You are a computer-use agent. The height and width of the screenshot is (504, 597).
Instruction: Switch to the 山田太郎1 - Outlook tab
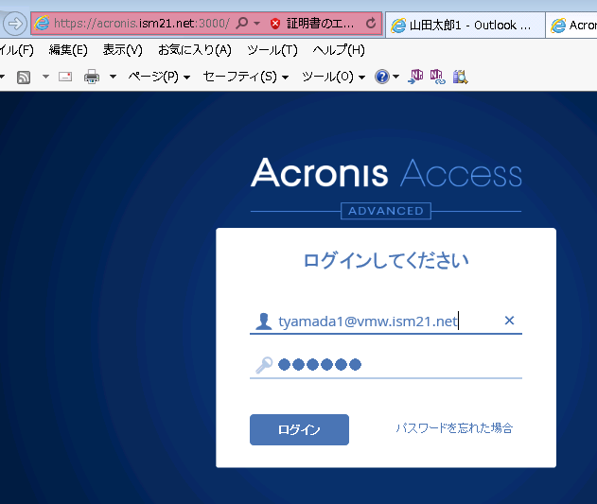click(x=465, y=25)
